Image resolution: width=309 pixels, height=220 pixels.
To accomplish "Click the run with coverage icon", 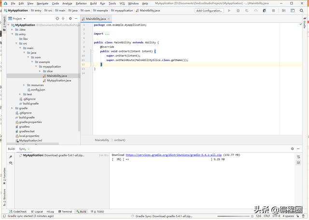I will point(247,11).
